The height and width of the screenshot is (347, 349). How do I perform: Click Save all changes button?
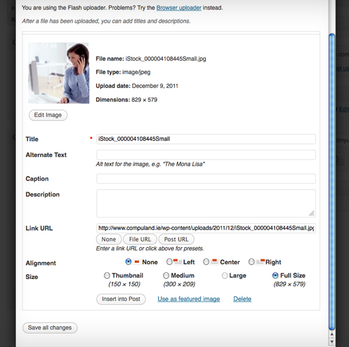[50, 327]
